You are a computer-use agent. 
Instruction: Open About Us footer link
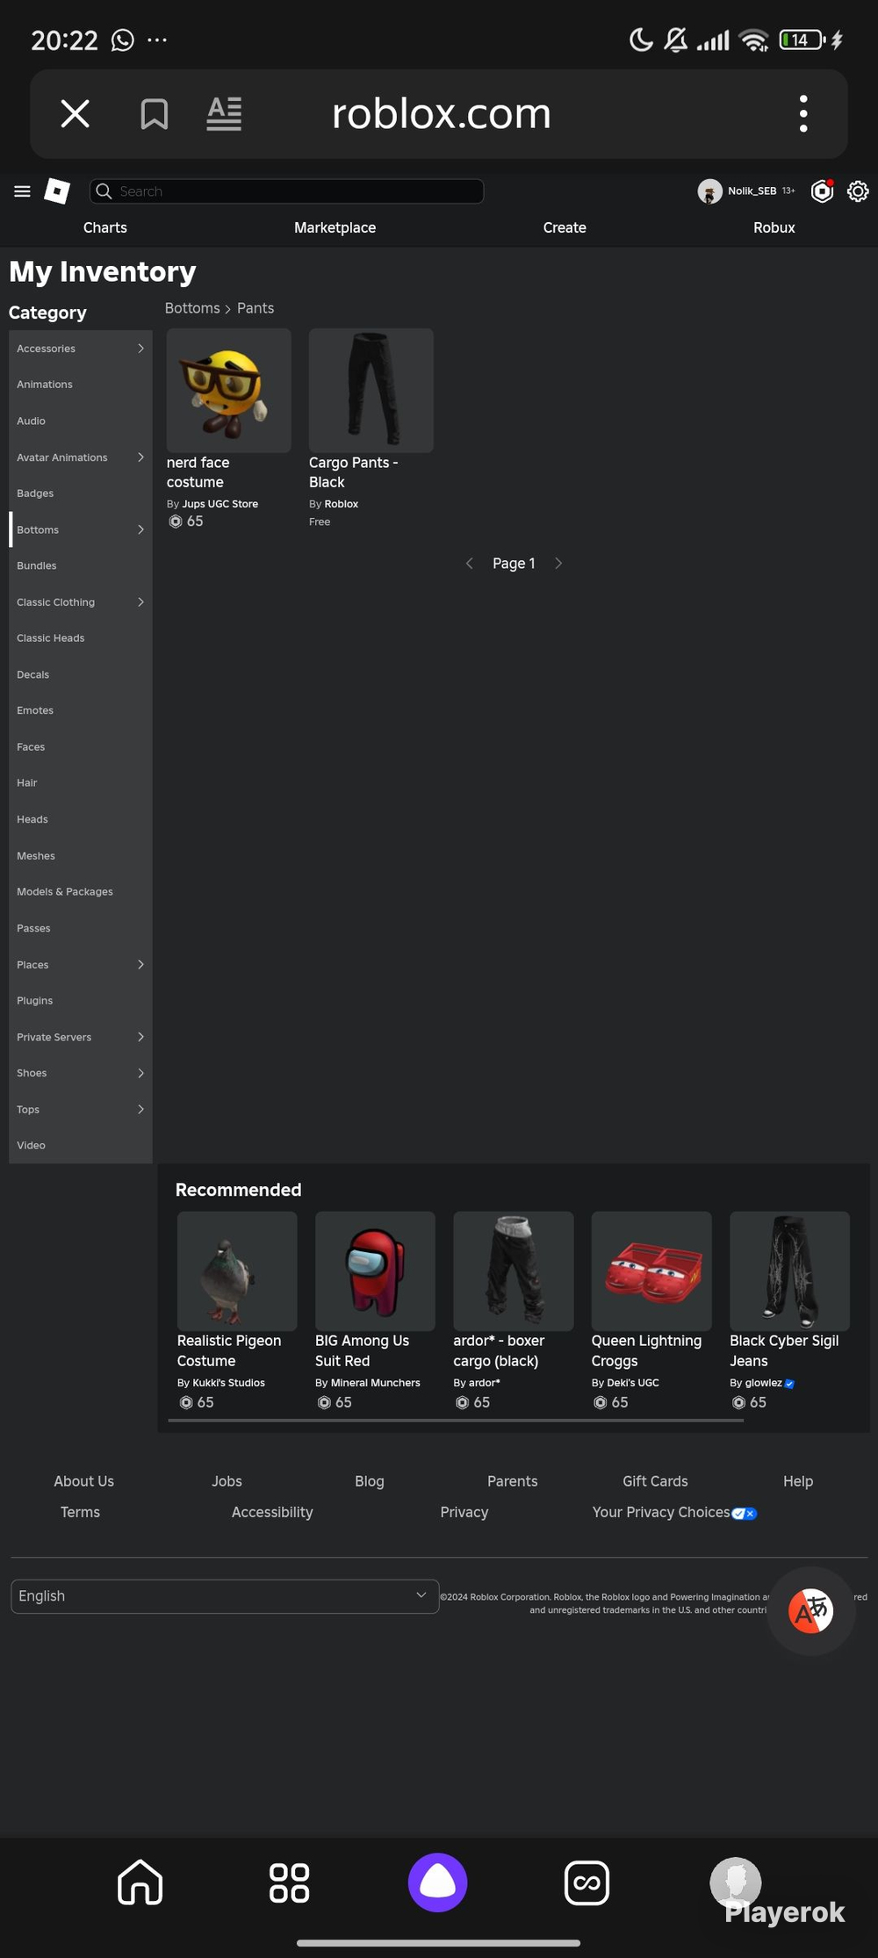(x=84, y=1481)
